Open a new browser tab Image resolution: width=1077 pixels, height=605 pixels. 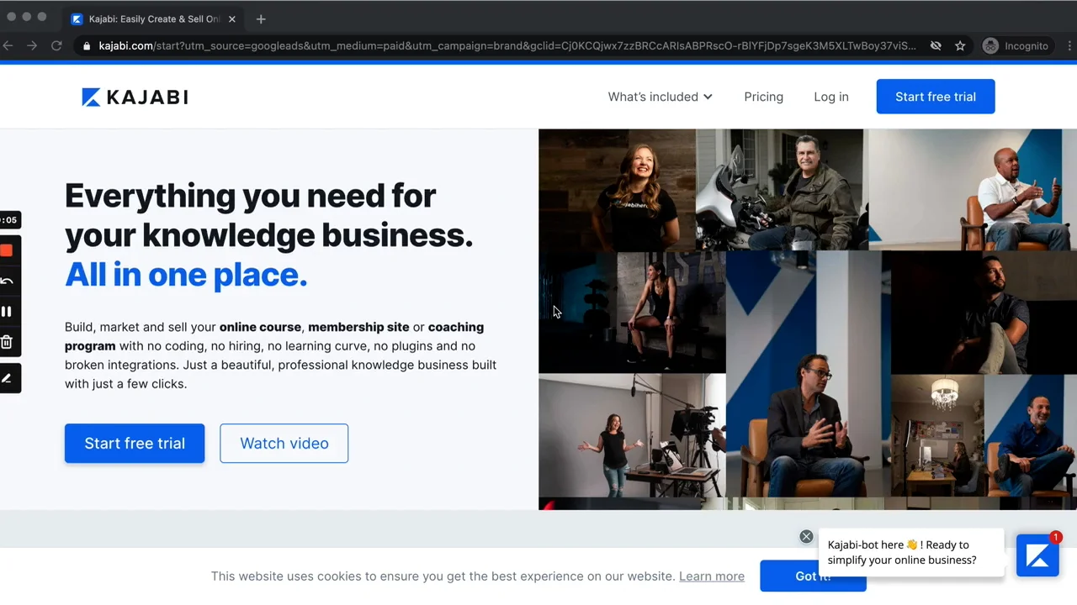tap(261, 18)
